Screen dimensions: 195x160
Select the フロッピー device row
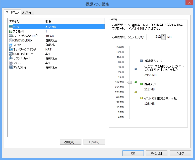point(56,45)
